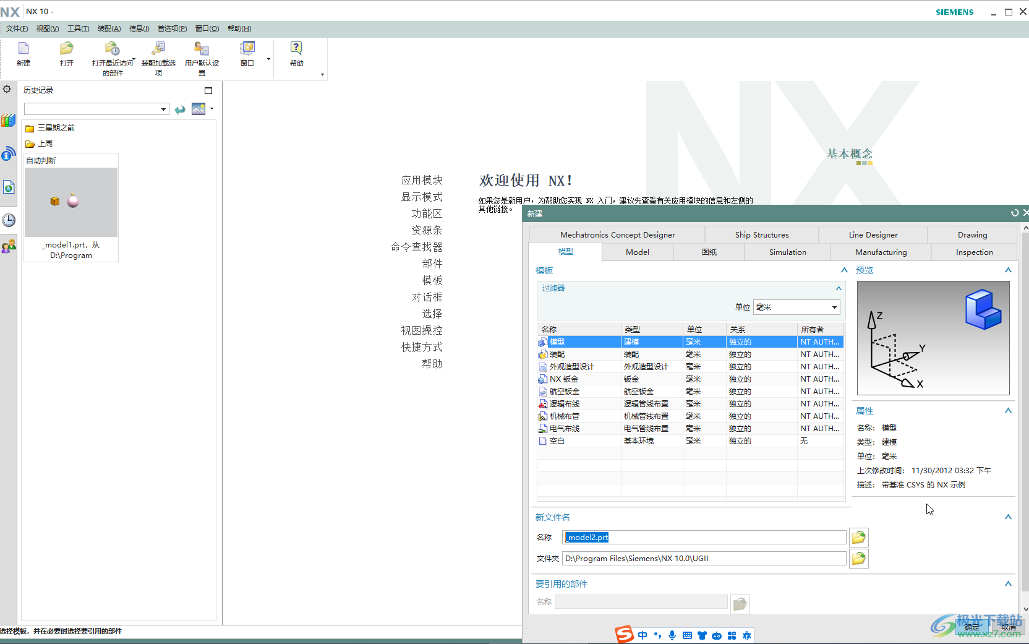Open the 对话框 welcome link
This screenshot has width=1029, height=644.
427,297
